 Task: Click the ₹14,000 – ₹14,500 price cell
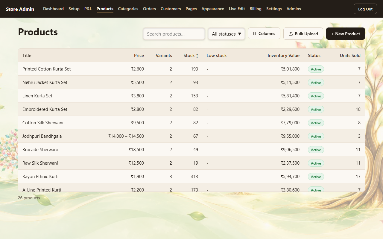(126, 136)
